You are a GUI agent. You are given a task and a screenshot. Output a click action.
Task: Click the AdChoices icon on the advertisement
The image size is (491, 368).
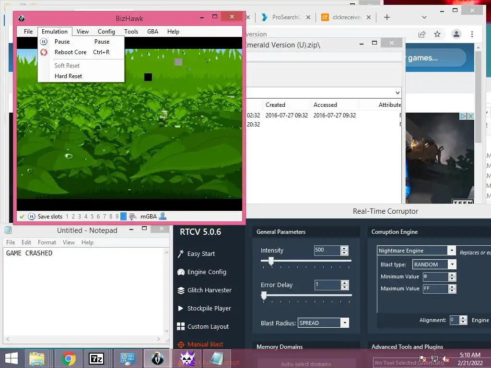pos(463,116)
